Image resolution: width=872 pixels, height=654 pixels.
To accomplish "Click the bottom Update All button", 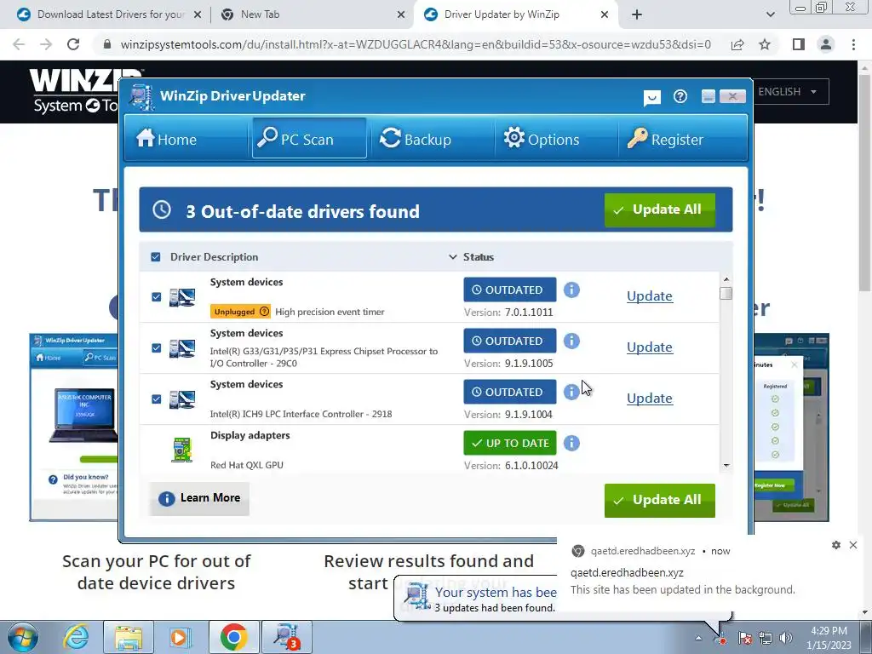I will [x=660, y=500].
